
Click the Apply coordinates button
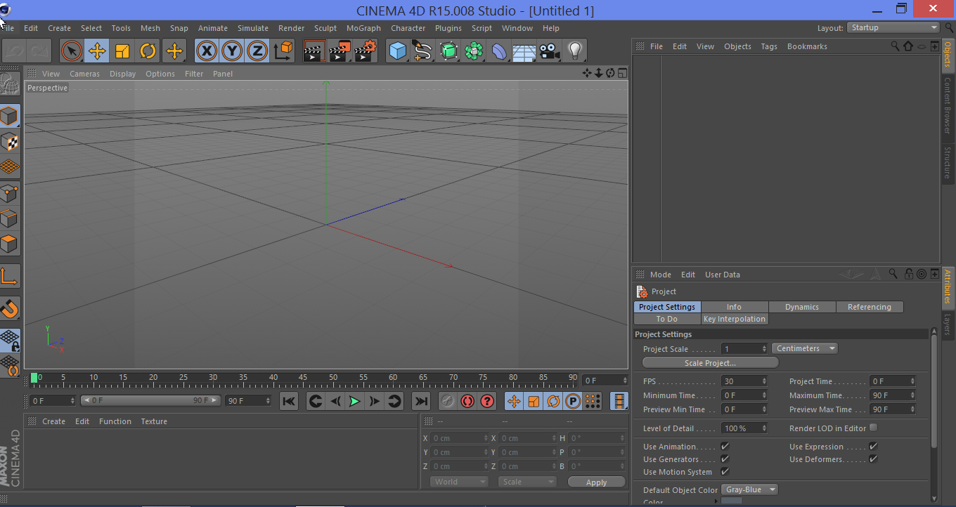(596, 482)
